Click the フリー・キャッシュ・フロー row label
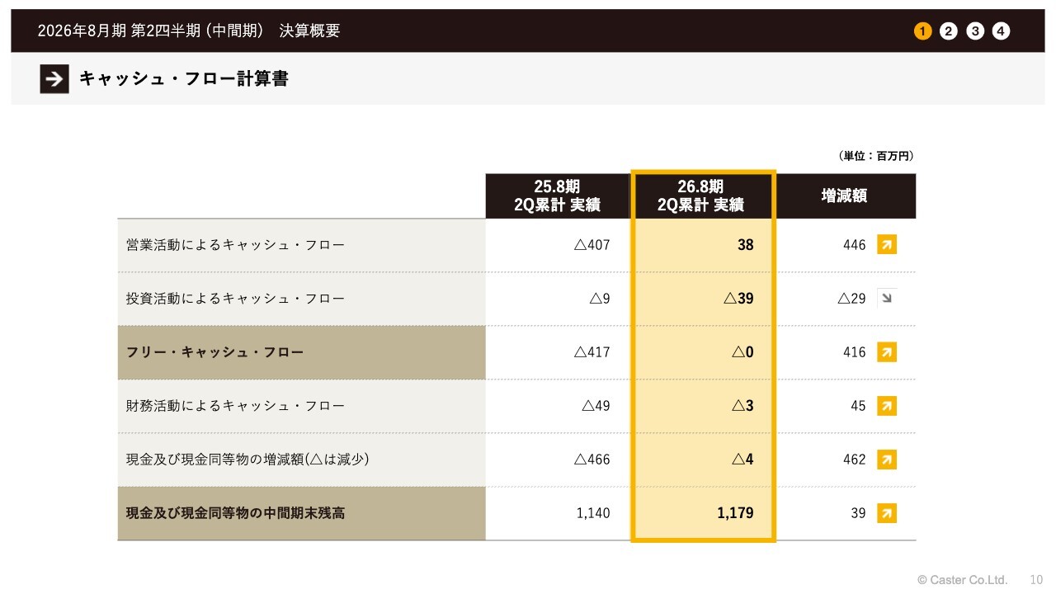 [214, 352]
